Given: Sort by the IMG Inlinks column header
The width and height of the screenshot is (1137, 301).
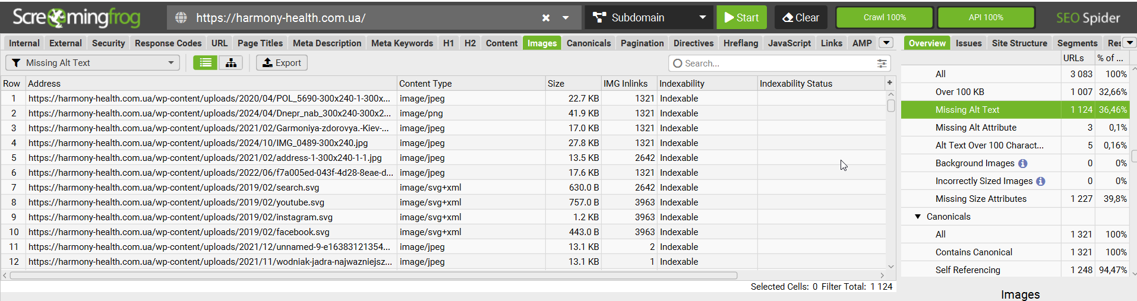Looking at the screenshot, I should 628,83.
